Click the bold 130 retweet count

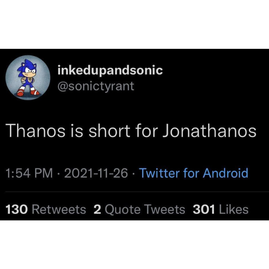point(16,209)
